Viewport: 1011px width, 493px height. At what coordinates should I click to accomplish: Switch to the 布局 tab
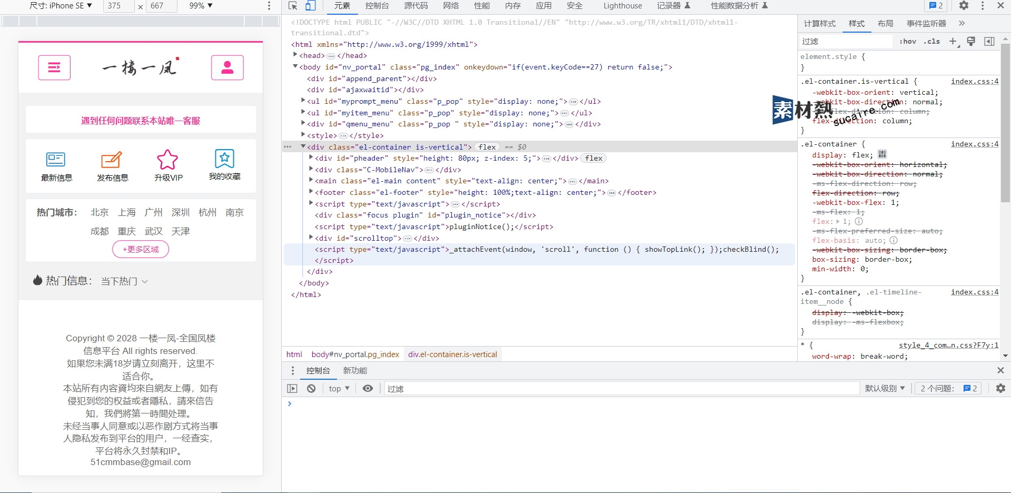tap(885, 23)
